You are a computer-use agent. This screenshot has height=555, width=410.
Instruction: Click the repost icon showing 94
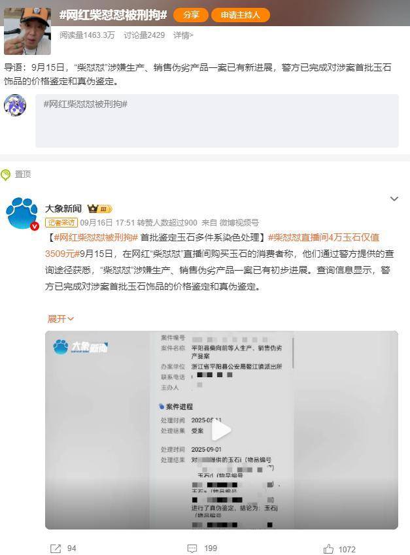[56, 548]
